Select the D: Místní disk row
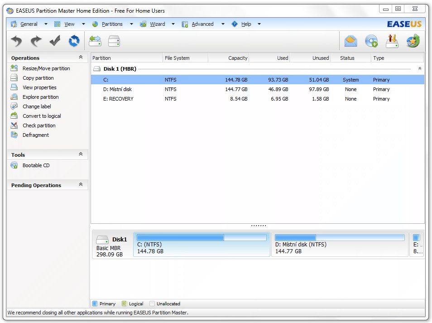The width and height of the screenshot is (432, 323). (x=258, y=89)
